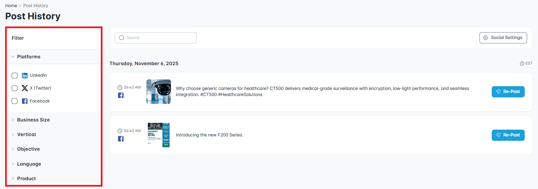Enable the X (Twitter) filter checkbox
The height and width of the screenshot is (189, 538).
point(15,88)
